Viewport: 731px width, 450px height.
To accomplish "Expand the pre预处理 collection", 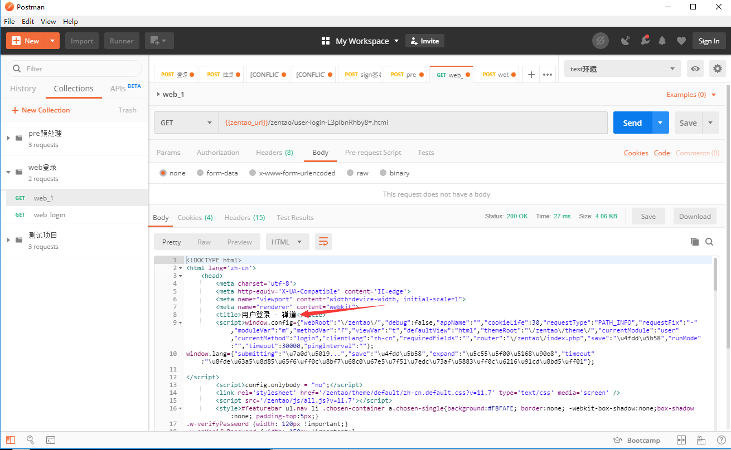I will click(x=8, y=138).
